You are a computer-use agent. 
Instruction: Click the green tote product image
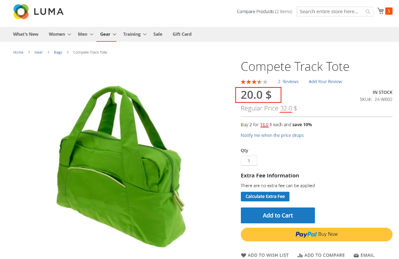click(x=121, y=167)
